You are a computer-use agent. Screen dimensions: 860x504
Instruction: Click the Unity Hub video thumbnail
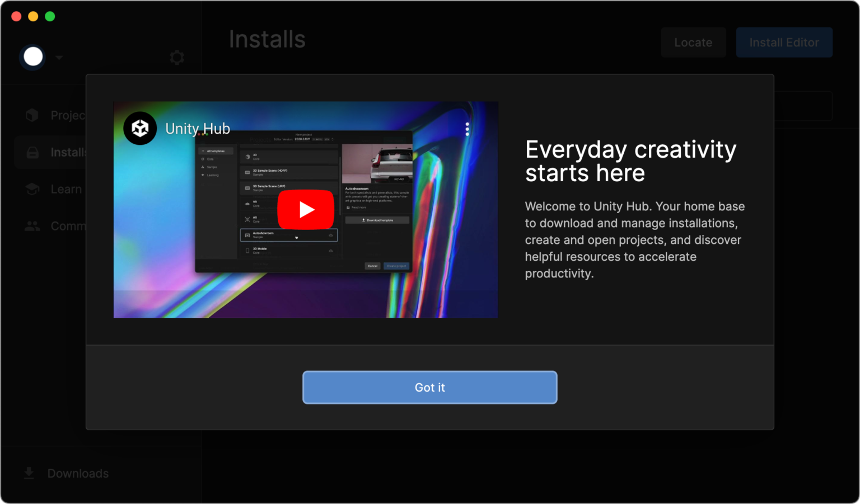coord(306,209)
